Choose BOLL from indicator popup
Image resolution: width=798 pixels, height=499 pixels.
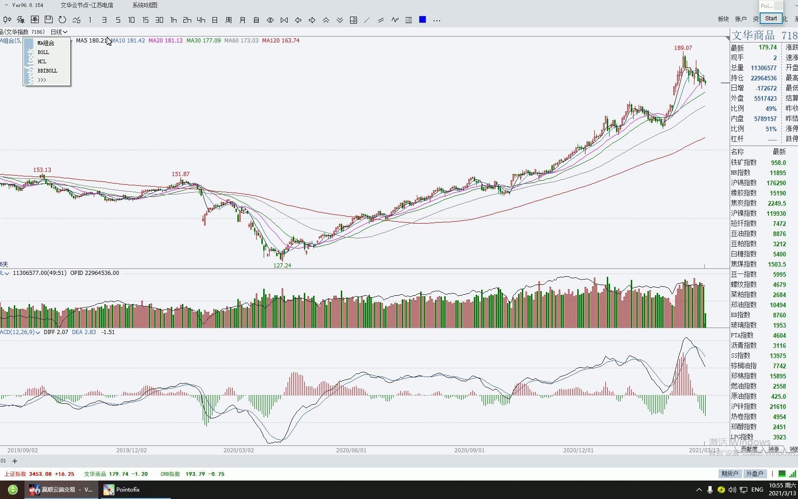click(43, 52)
